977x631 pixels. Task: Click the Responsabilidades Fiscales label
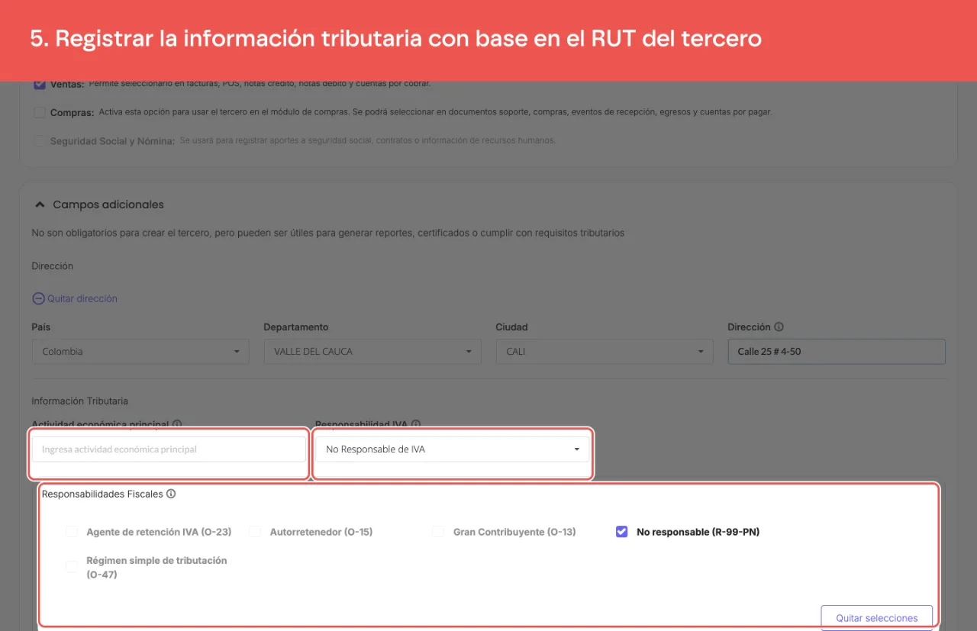tap(102, 494)
